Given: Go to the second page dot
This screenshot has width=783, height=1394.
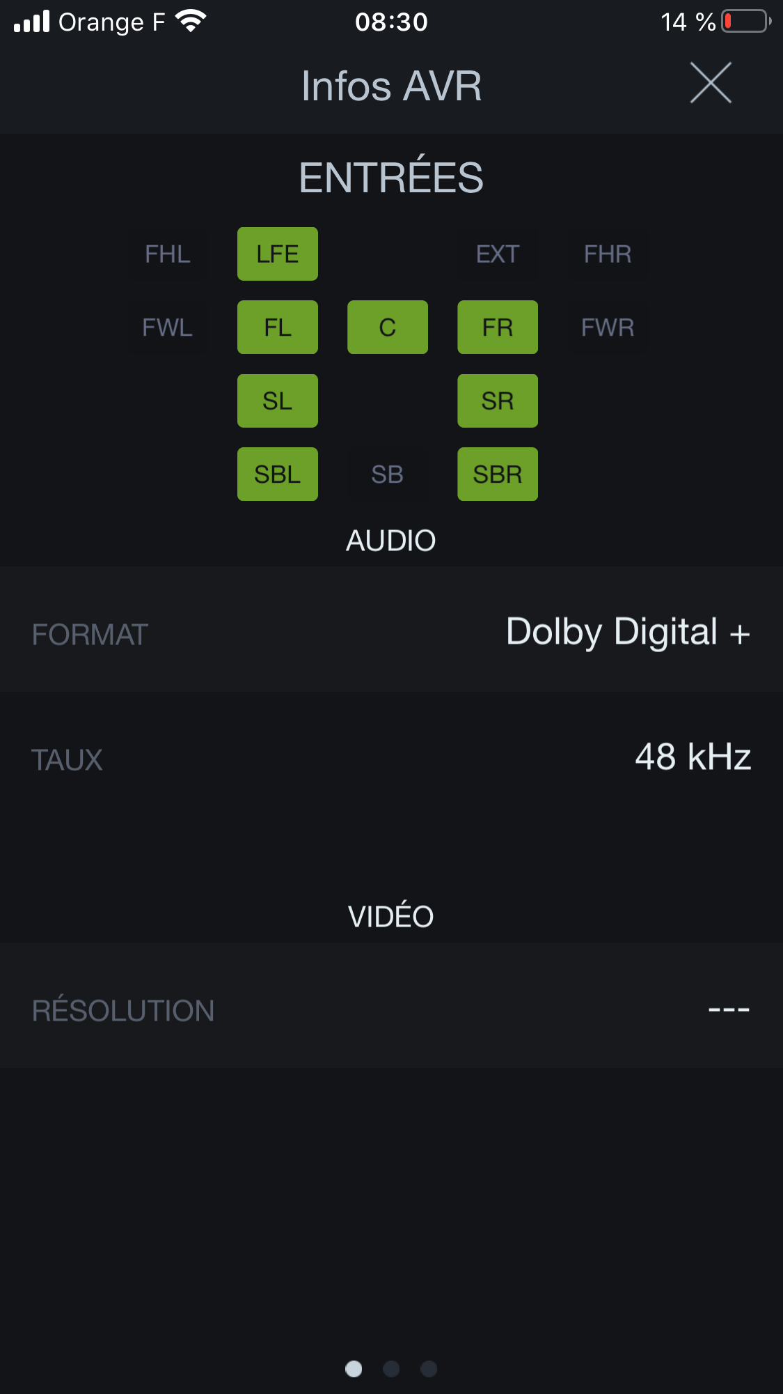Looking at the screenshot, I should pos(391,1369).
